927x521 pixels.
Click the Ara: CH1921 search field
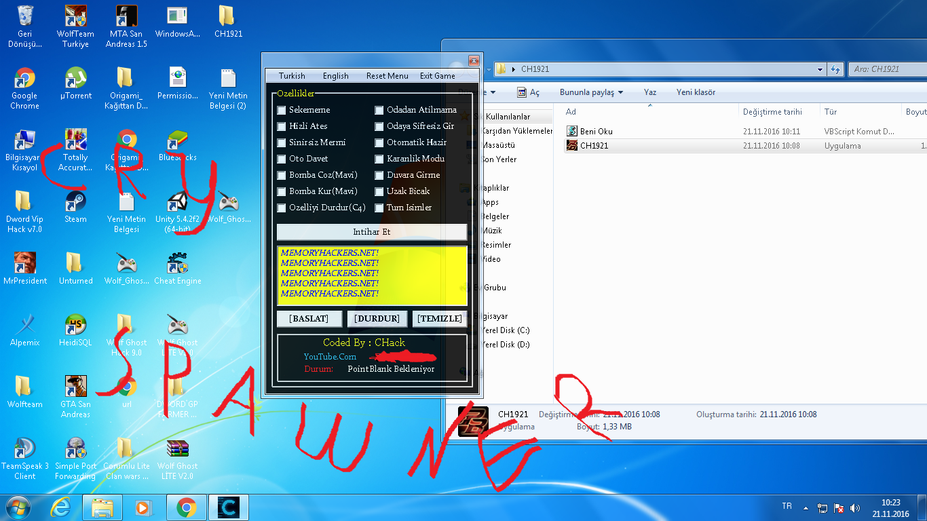(889, 69)
